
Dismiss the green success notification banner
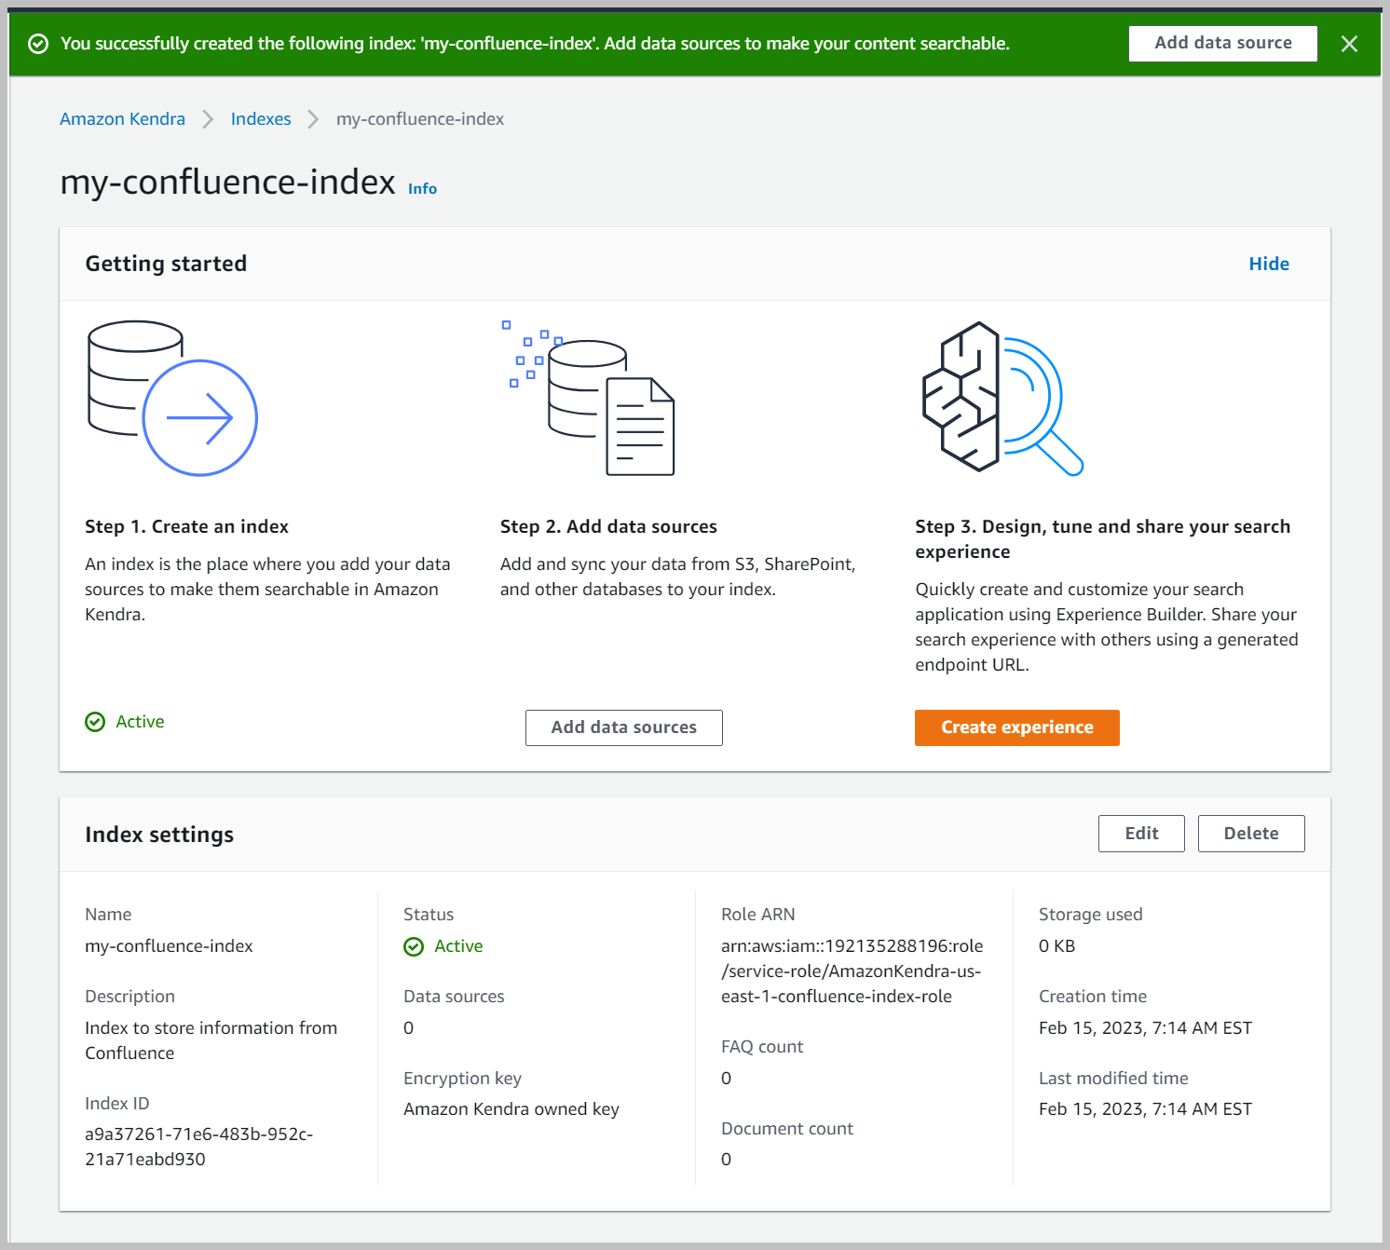click(x=1349, y=44)
